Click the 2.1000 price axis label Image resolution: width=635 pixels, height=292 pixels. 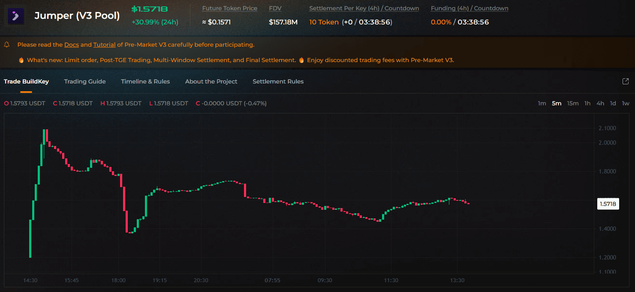click(x=607, y=128)
